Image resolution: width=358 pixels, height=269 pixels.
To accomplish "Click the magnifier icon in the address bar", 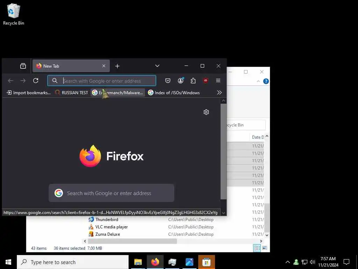I will click(x=55, y=81).
